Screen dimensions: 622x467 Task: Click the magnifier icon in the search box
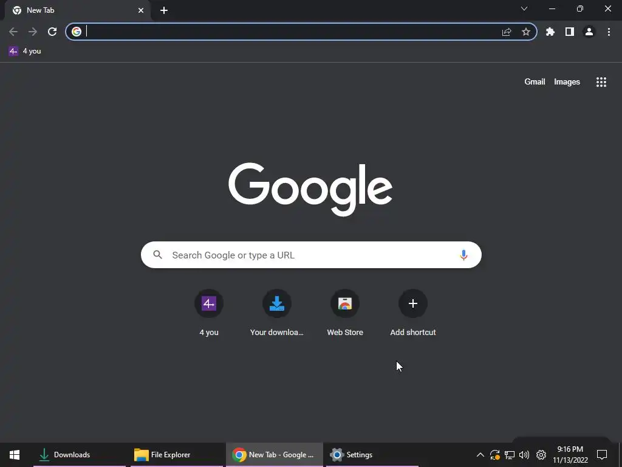157,255
